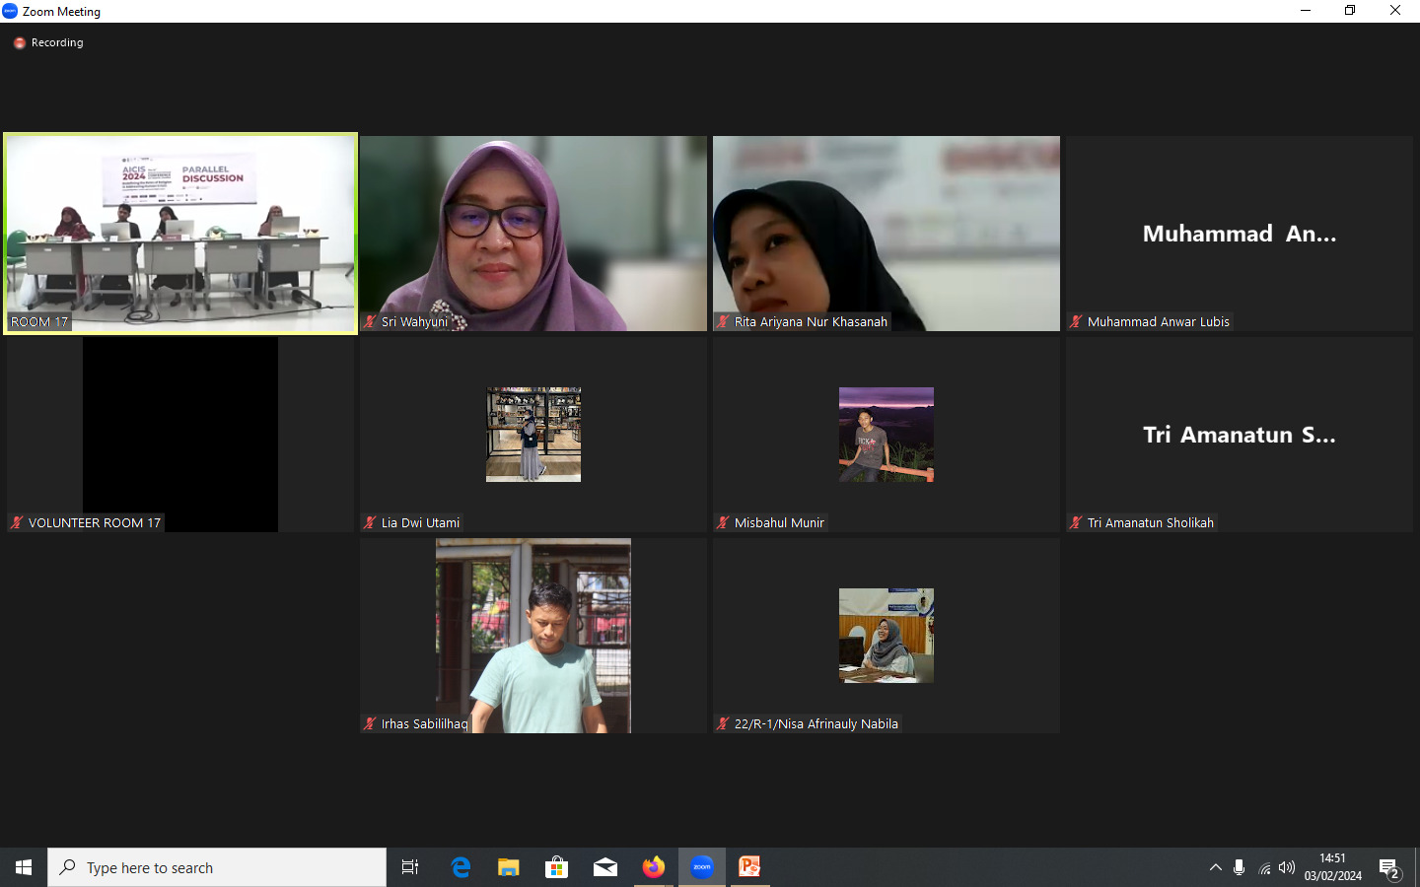Select the ROOM 17 video tile

tap(180, 234)
